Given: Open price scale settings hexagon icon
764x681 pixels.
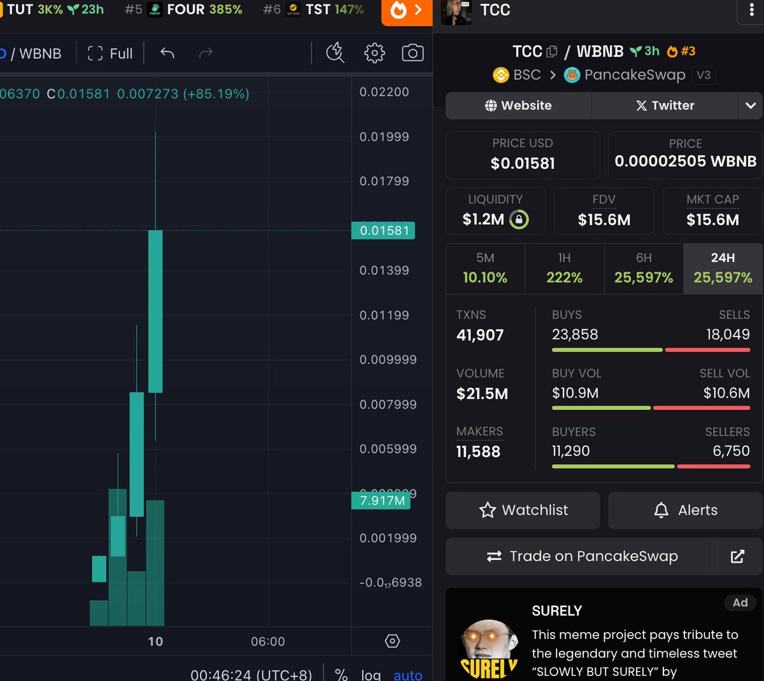Looking at the screenshot, I should [392, 641].
